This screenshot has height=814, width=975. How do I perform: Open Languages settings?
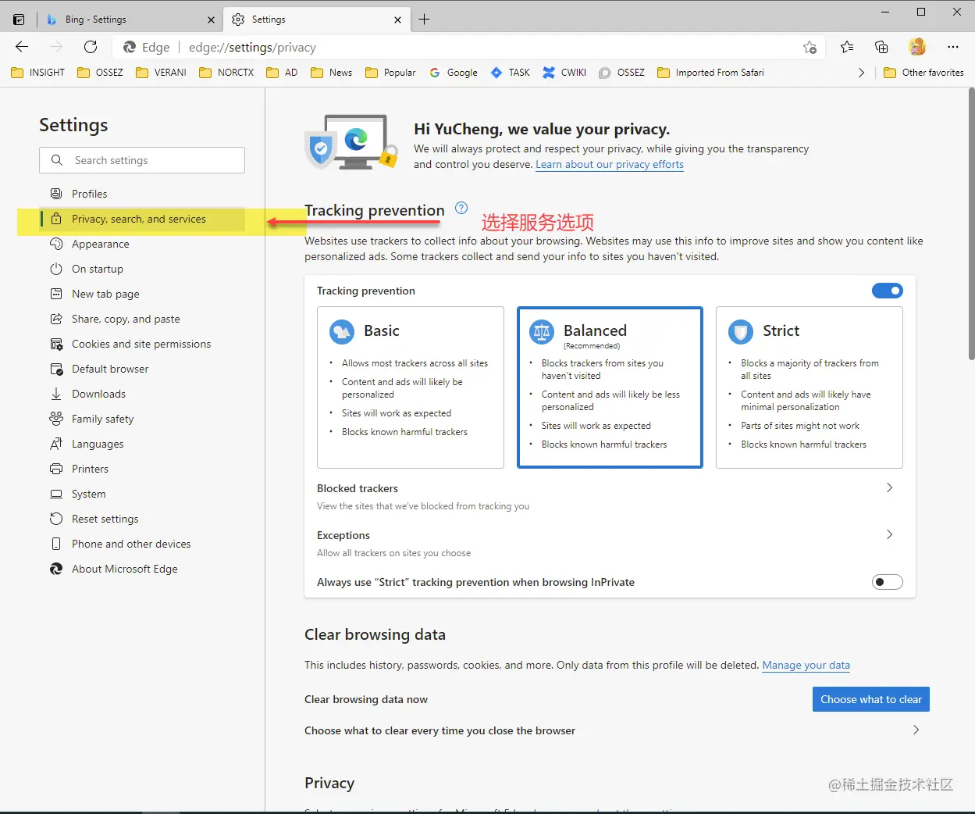[142, 444]
